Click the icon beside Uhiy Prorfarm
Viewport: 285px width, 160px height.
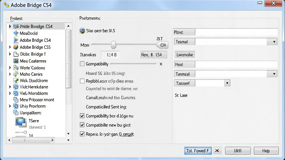pos(16,106)
